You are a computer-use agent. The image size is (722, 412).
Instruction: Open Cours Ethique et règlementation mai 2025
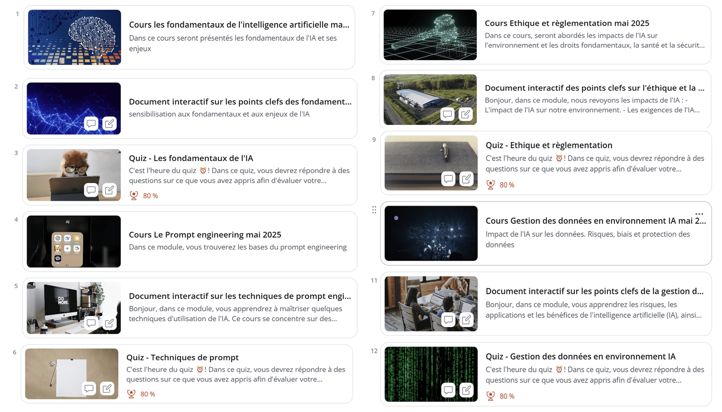pyautogui.click(x=567, y=23)
